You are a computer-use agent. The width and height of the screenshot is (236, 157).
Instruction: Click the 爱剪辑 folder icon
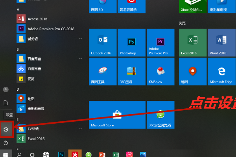[21, 39]
